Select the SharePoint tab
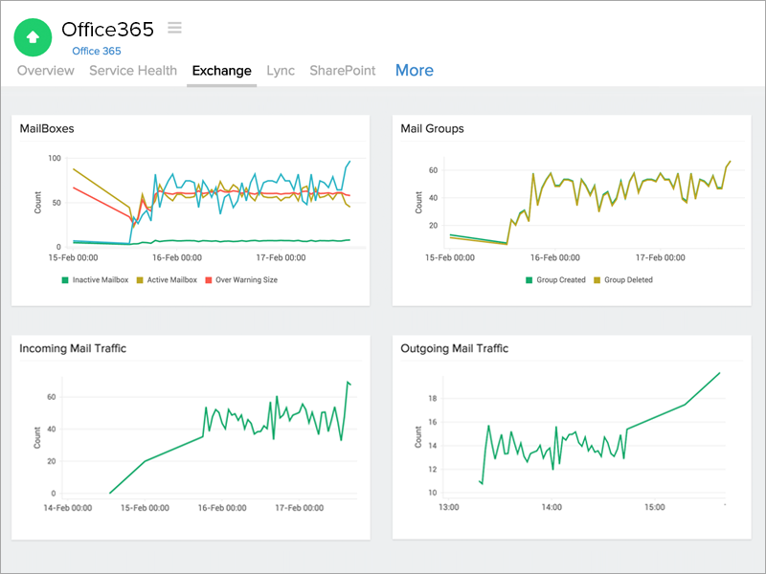 click(x=342, y=70)
